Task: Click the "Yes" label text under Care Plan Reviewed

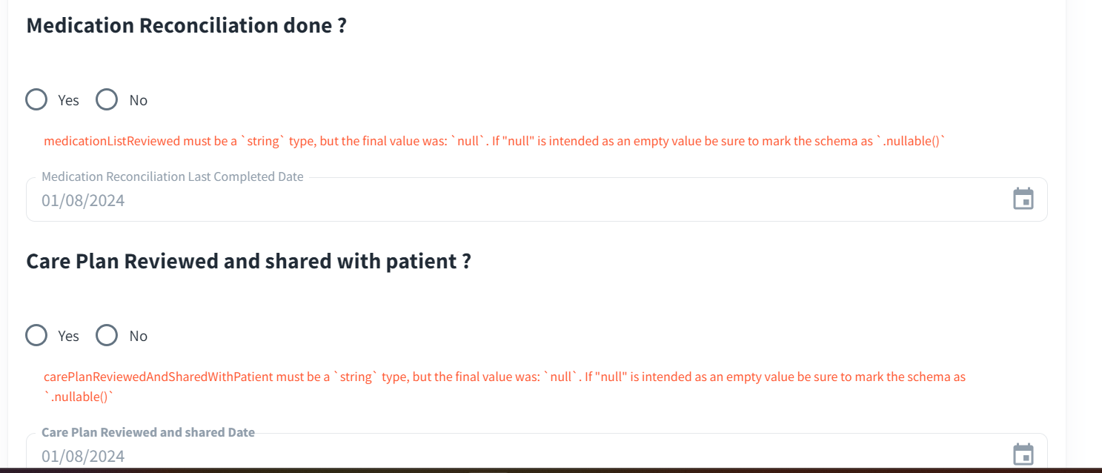Action: click(68, 336)
